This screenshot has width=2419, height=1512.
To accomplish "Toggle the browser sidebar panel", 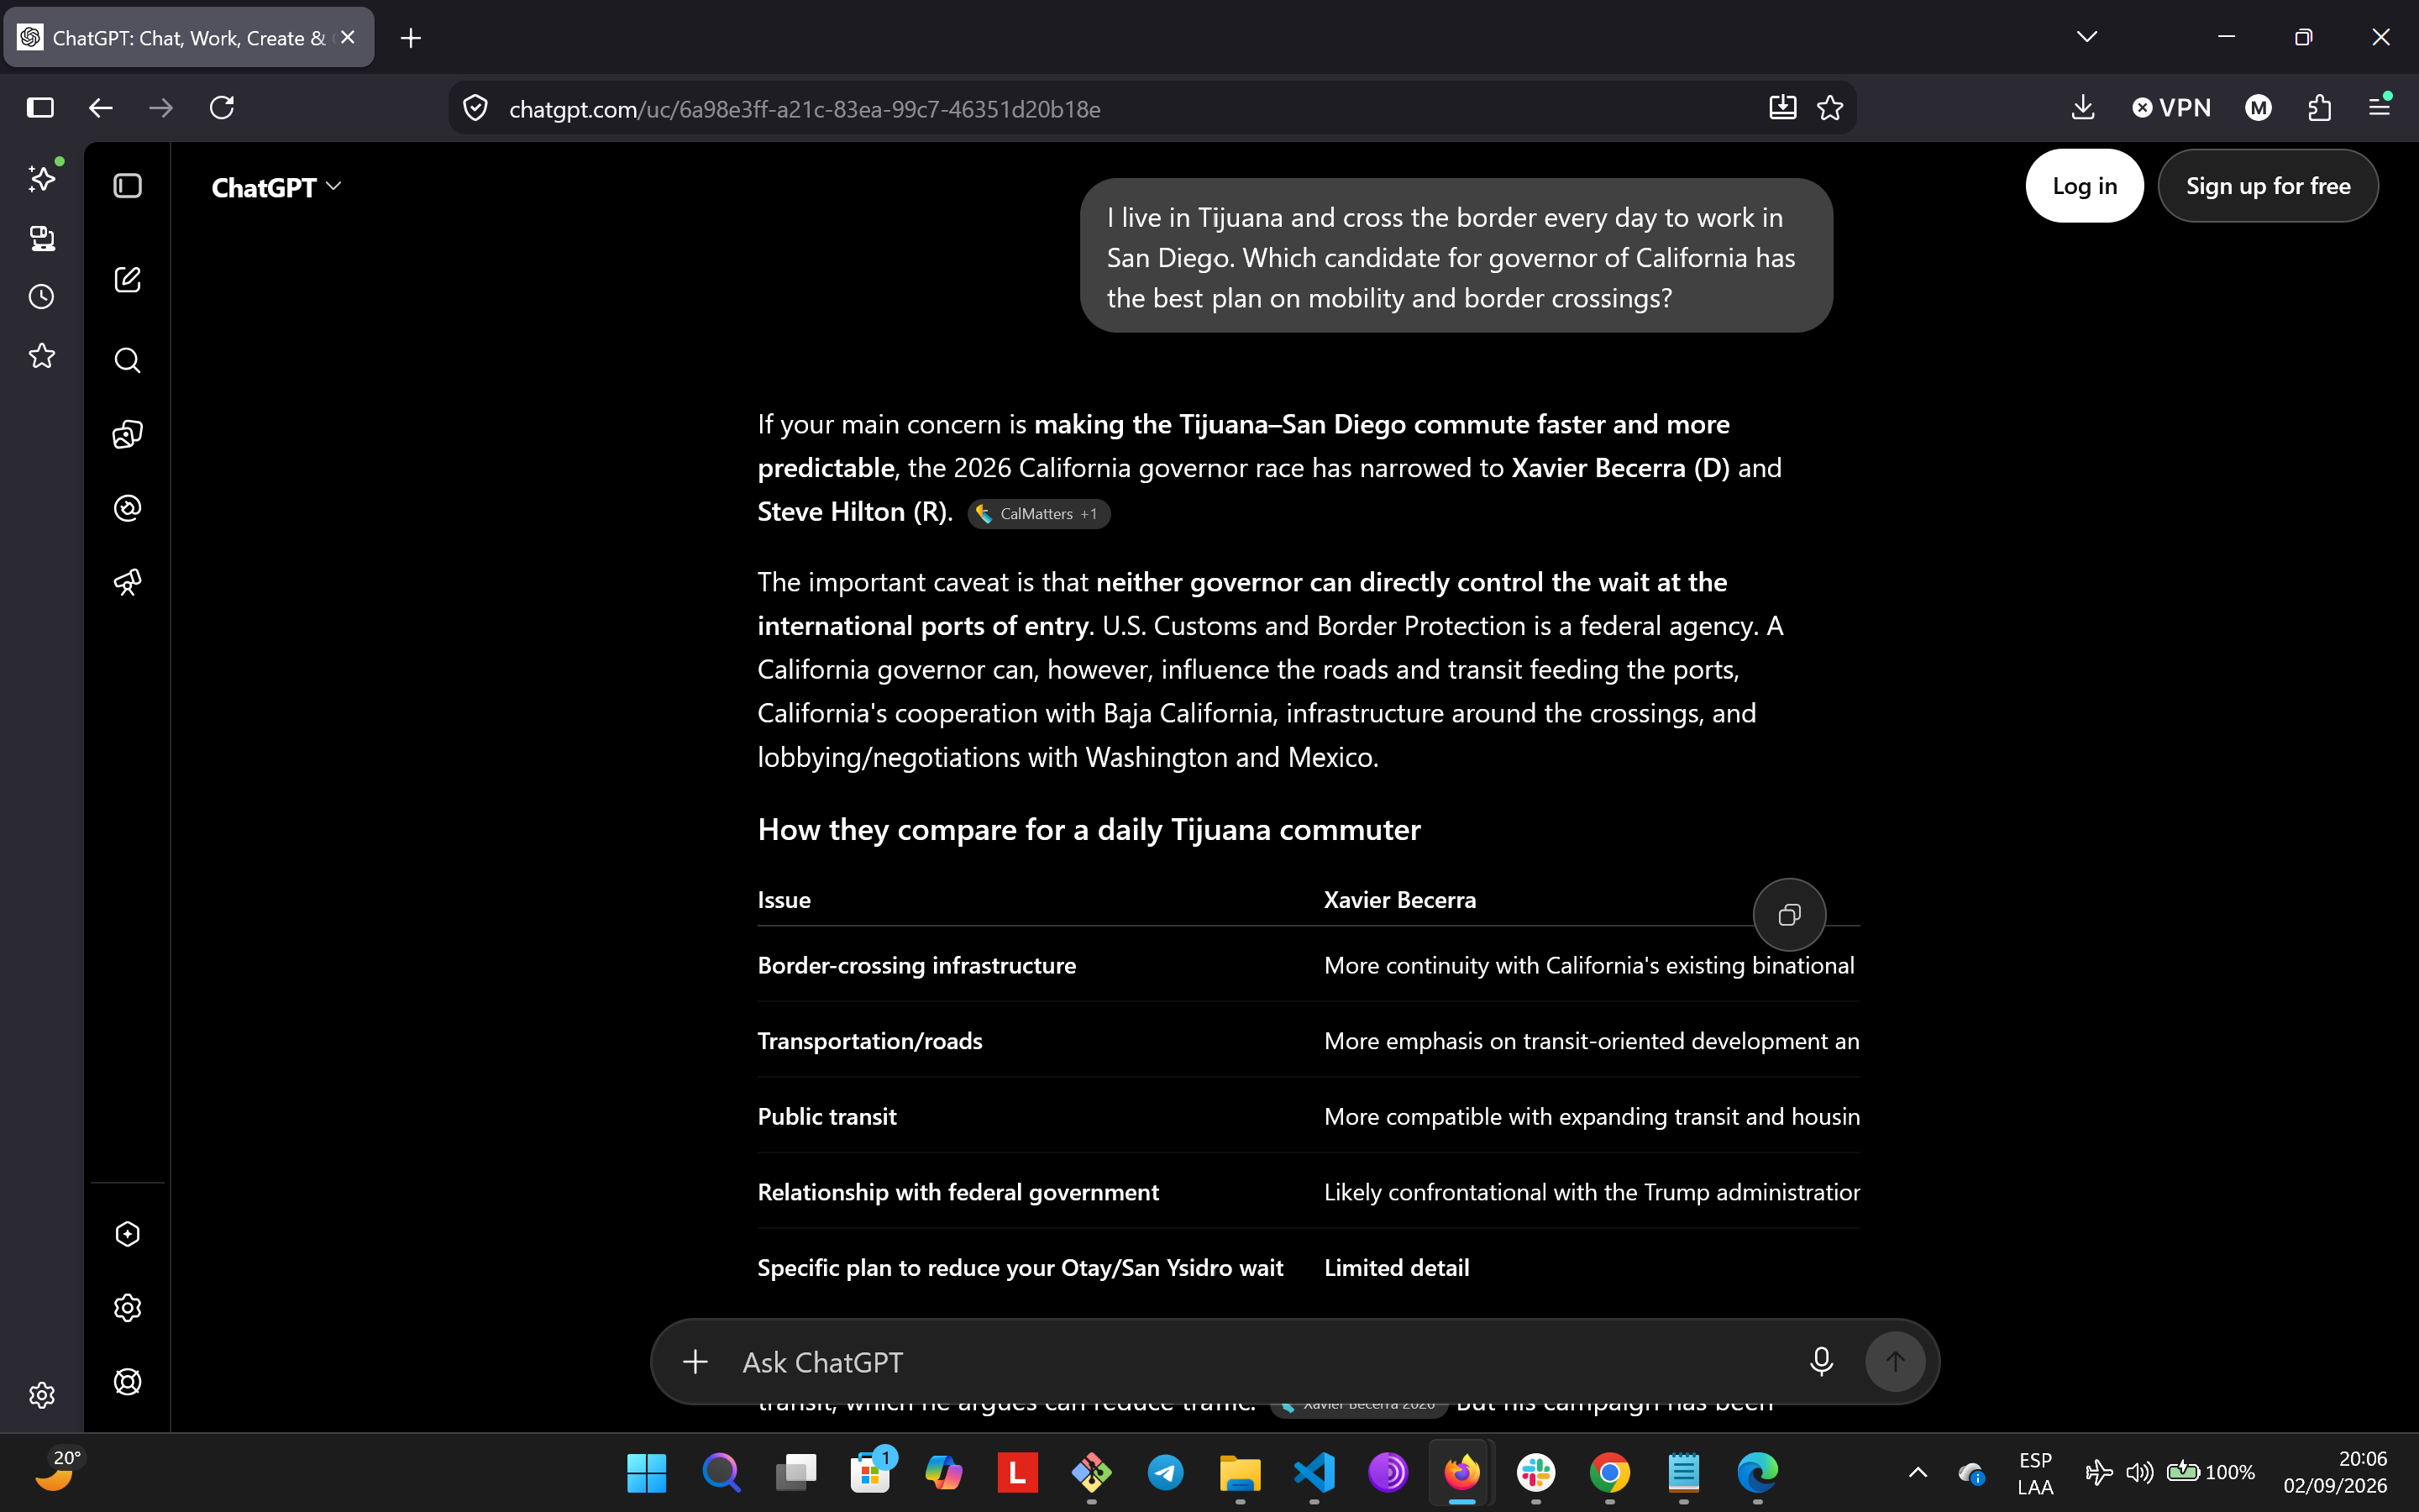I will [x=40, y=108].
